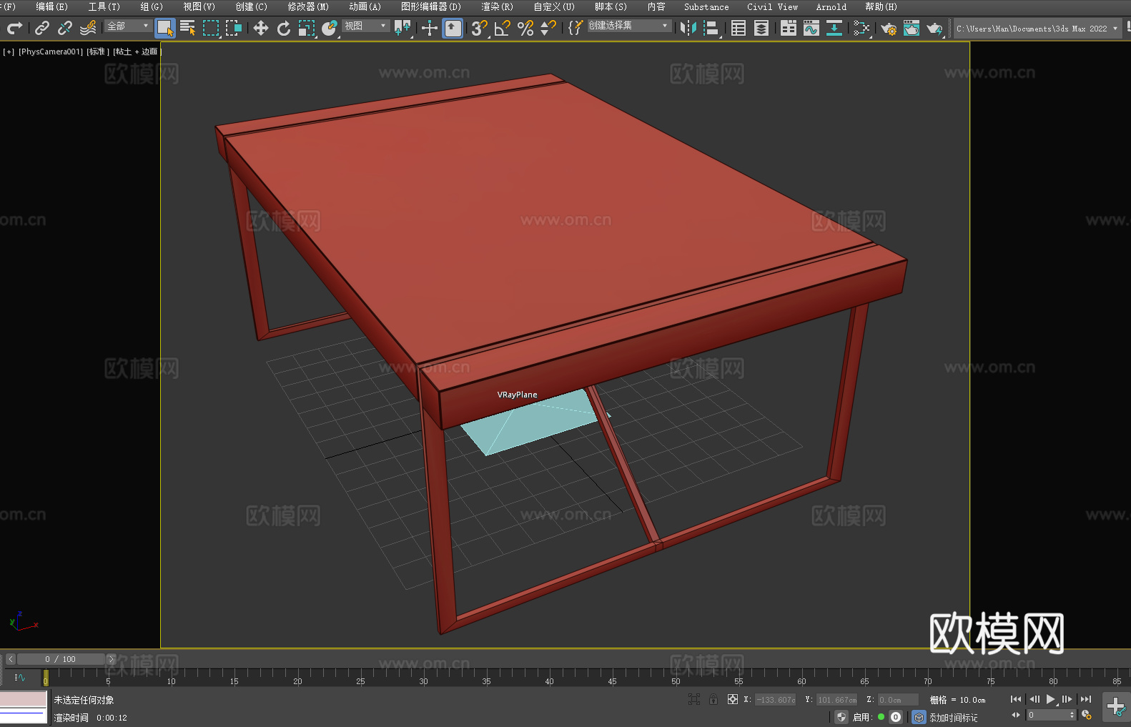Open the 渲染(R) menu

497,6
